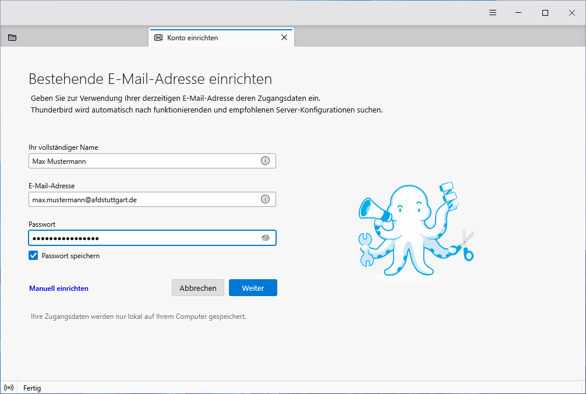This screenshot has height=394, width=586.
Task: Toggle password visibility with the eye icon
Action: [x=266, y=238]
